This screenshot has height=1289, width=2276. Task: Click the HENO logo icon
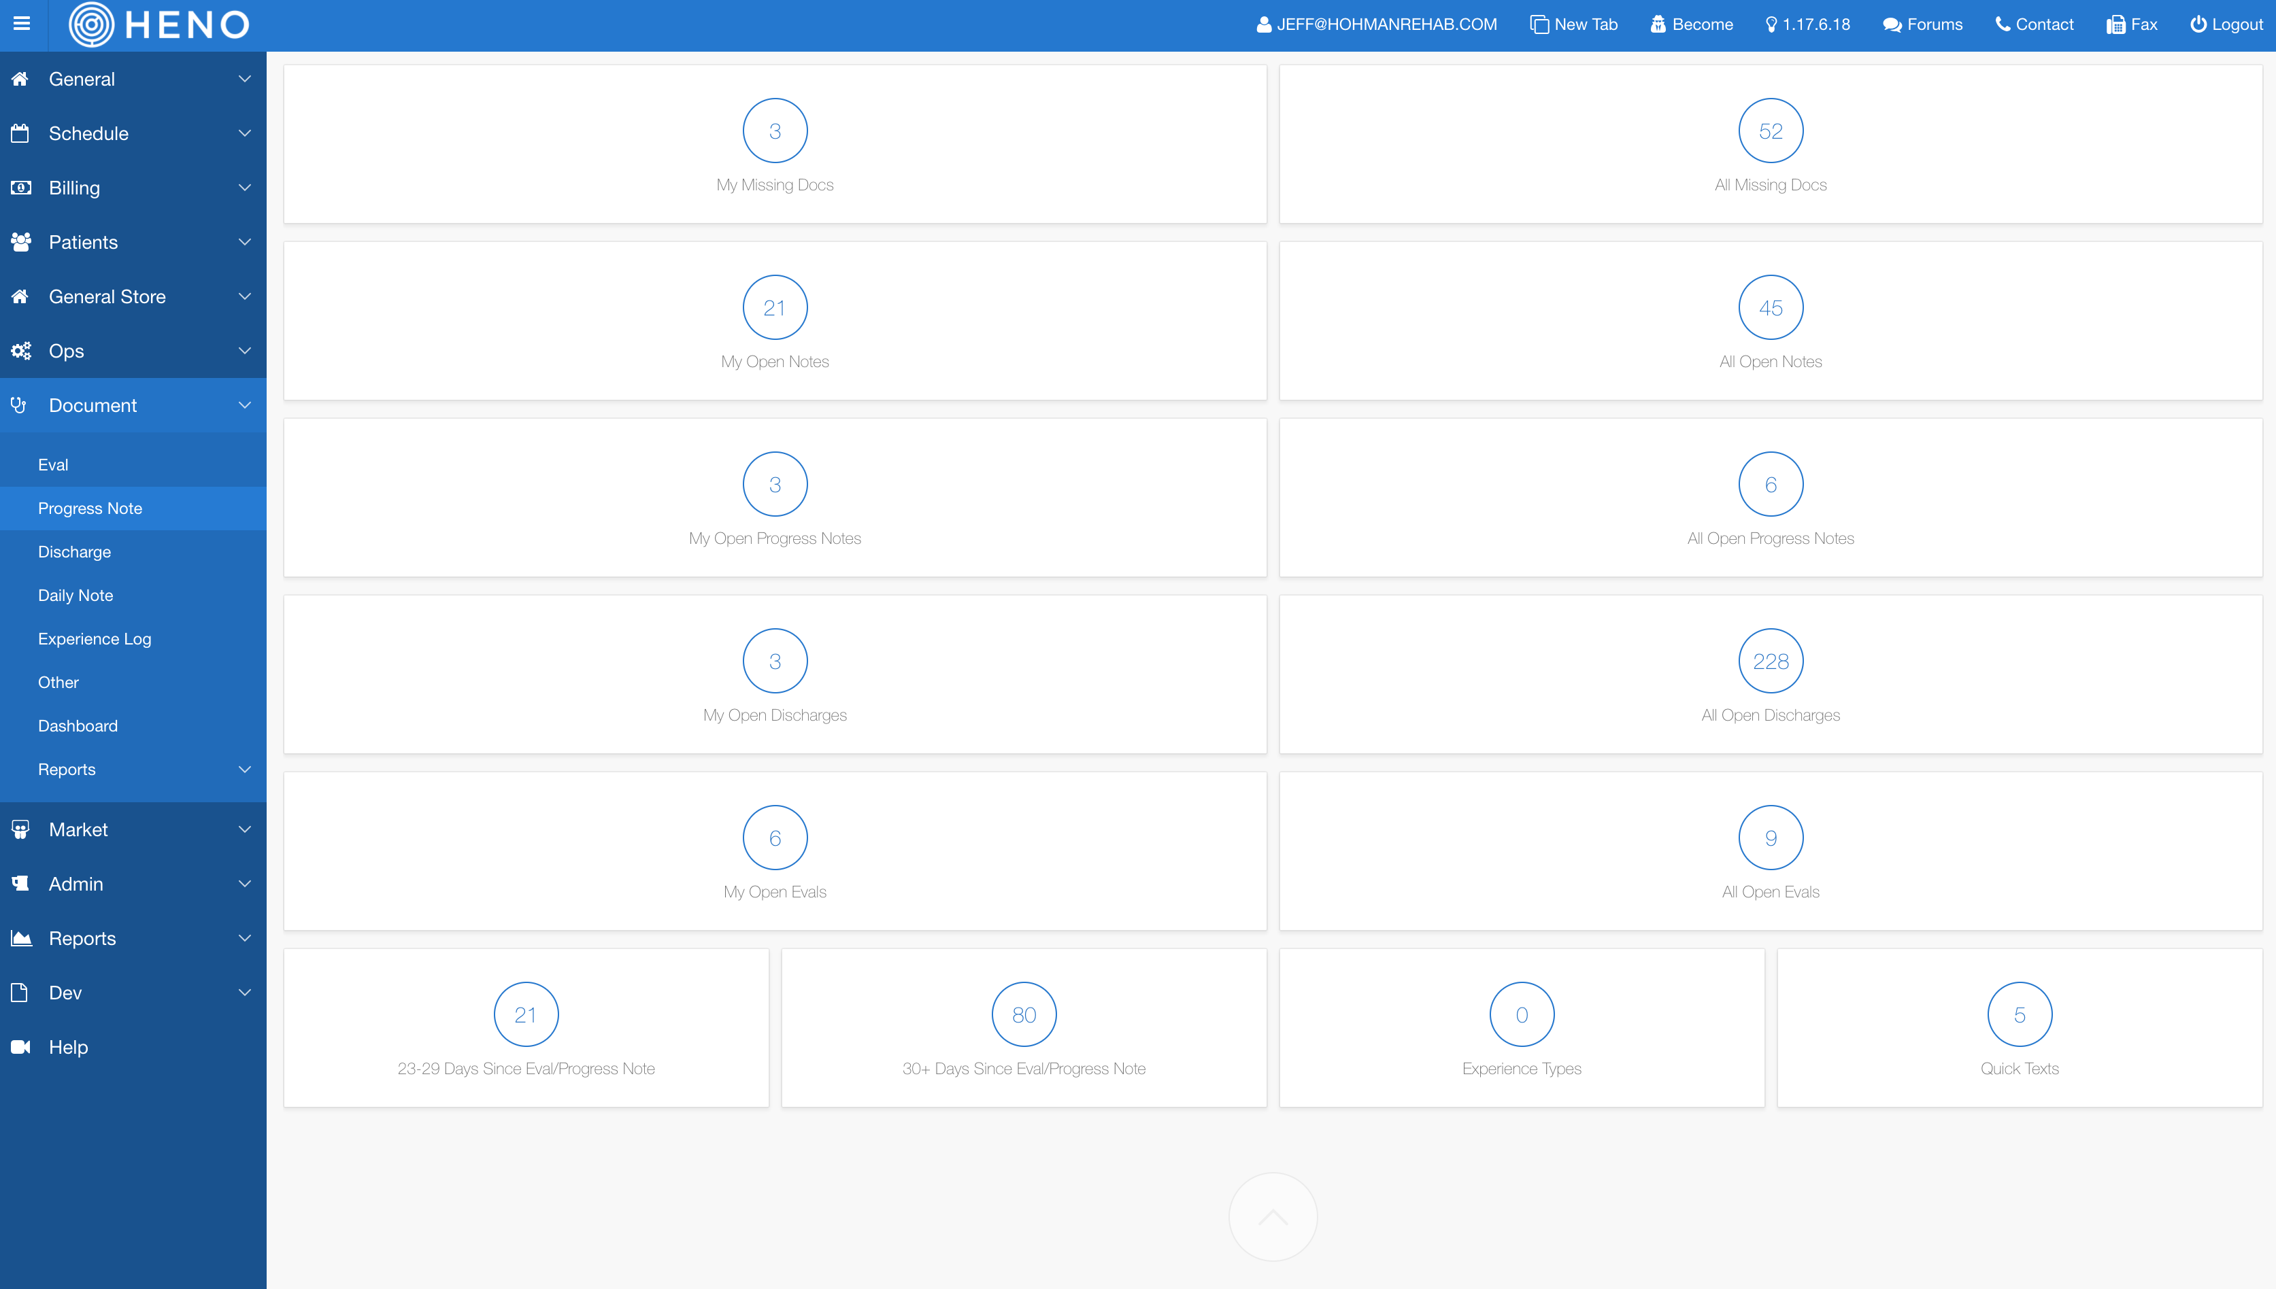(x=91, y=24)
